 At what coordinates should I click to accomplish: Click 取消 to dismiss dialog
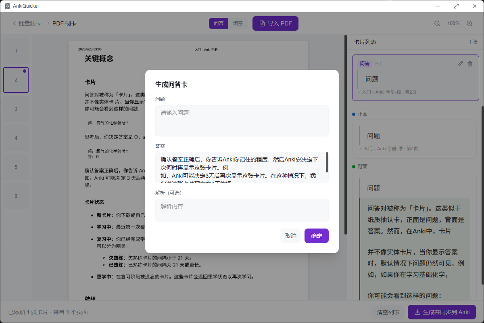point(291,236)
